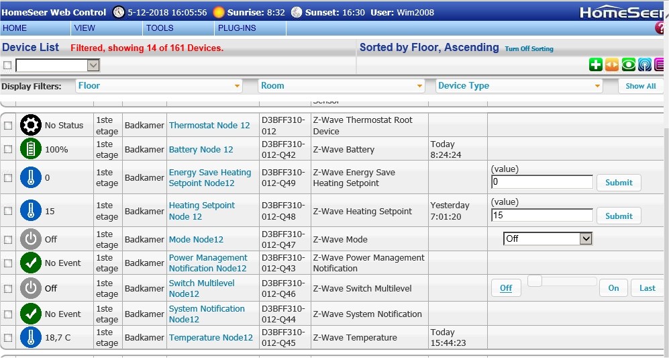Check the box for Battery Node 12
The width and height of the screenshot is (669, 358).
click(8, 149)
